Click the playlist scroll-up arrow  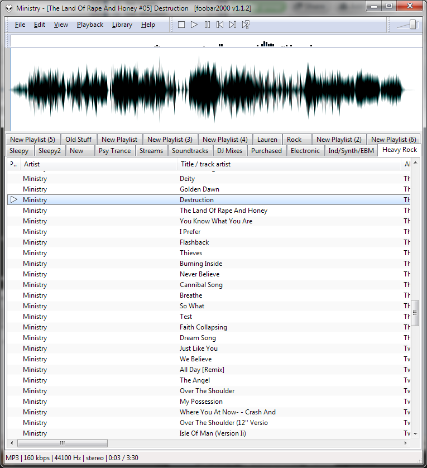pos(415,163)
